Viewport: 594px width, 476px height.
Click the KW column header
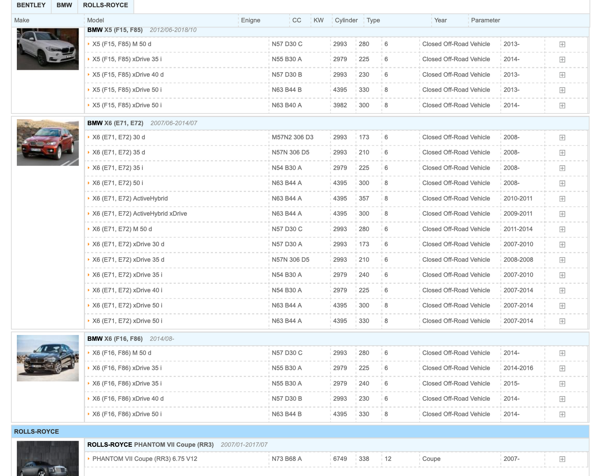(x=319, y=20)
